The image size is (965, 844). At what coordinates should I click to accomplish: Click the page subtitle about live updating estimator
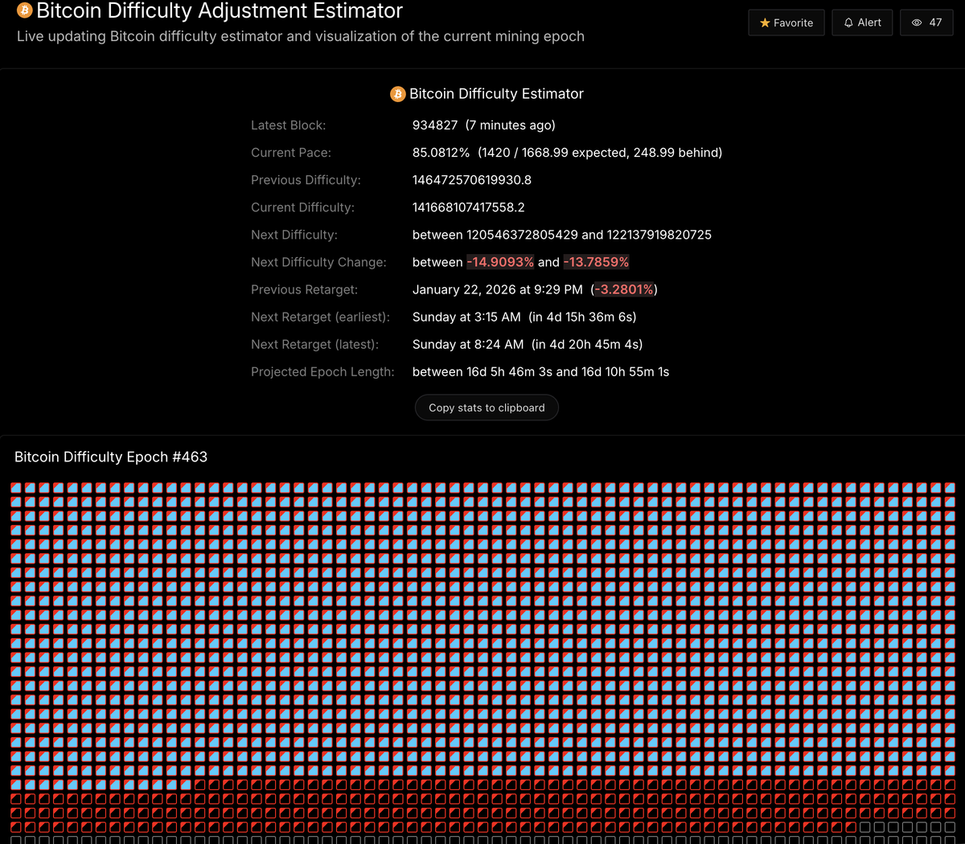pos(301,36)
